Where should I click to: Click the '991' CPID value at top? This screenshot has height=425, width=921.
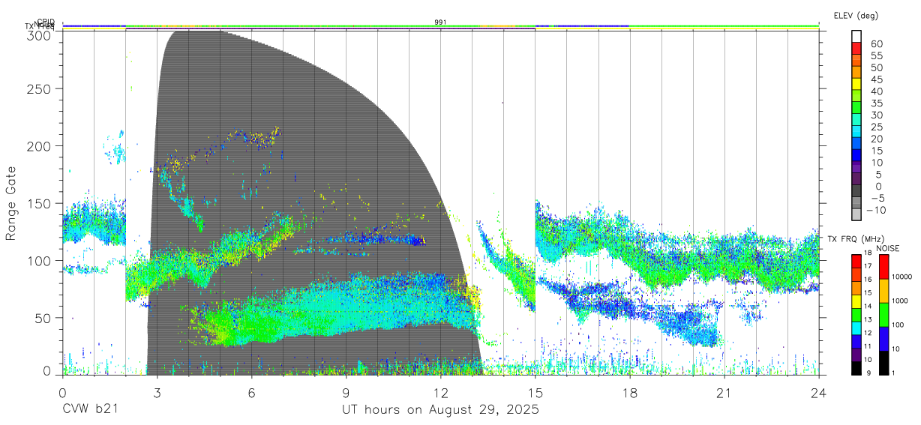tap(441, 22)
